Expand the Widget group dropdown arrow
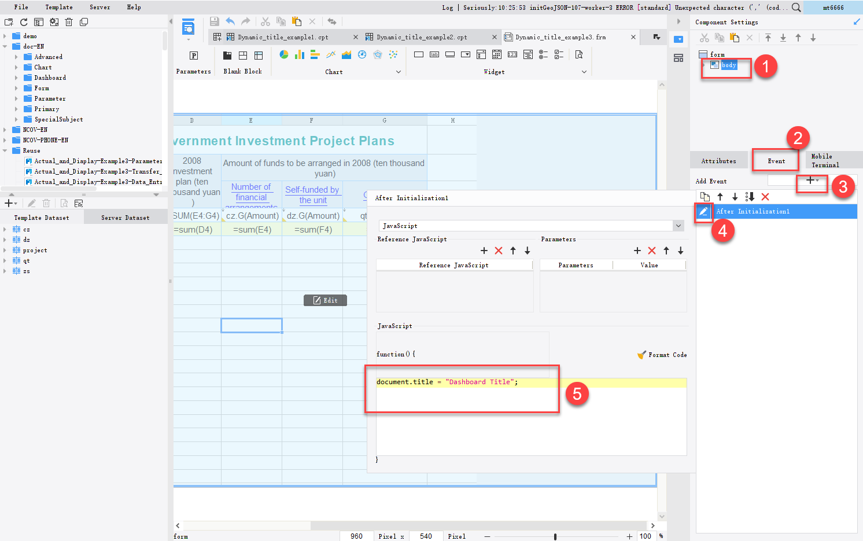Screen dimensions: 863x541 pyautogui.click(x=584, y=72)
